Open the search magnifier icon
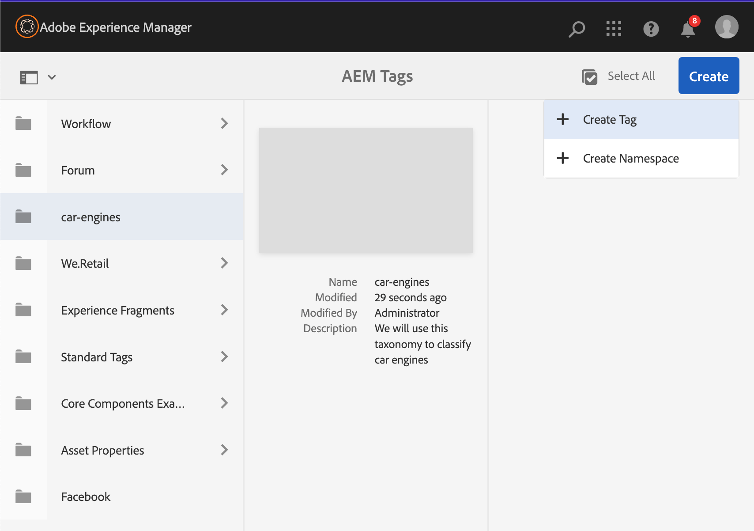The image size is (754, 531). point(577,29)
